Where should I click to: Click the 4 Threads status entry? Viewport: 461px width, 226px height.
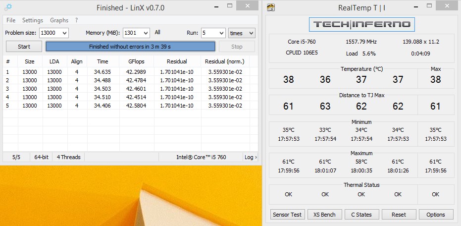pyautogui.click(x=68, y=157)
